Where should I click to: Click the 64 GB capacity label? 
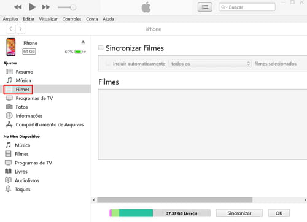29,52
